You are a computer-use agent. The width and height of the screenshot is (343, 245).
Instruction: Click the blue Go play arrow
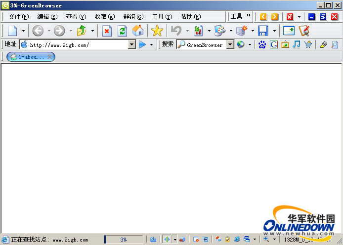point(142,44)
